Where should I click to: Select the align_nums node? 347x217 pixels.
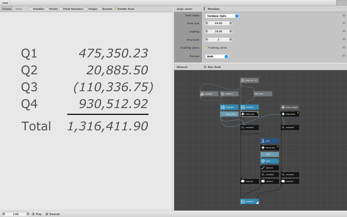click(249, 114)
